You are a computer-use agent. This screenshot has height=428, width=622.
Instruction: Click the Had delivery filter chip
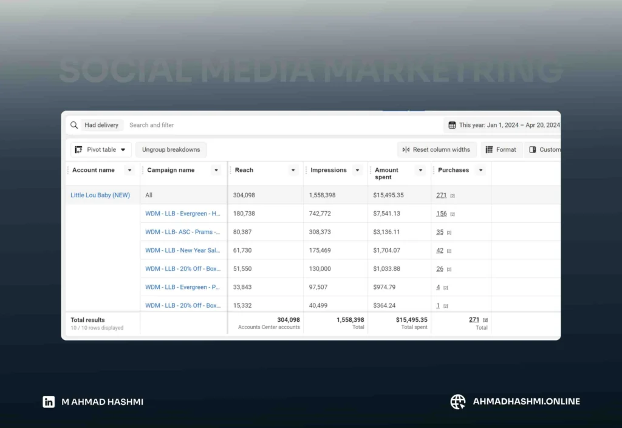pyautogui.click(x=101, y=125)
